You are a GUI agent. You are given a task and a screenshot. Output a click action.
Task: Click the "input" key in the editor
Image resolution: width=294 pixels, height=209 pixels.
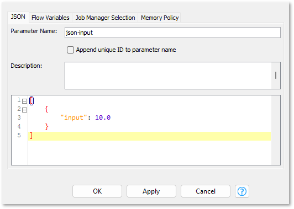click(74, 117)
